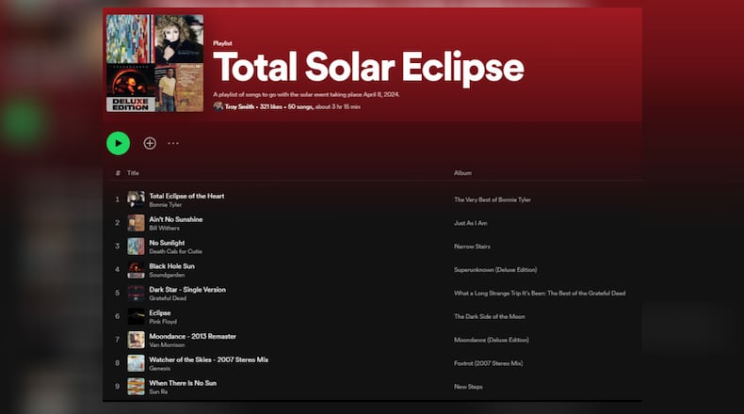Click No Sunlight cover thumbnail
The height and width of the screenshot is (414, 744).
point(136,247)
